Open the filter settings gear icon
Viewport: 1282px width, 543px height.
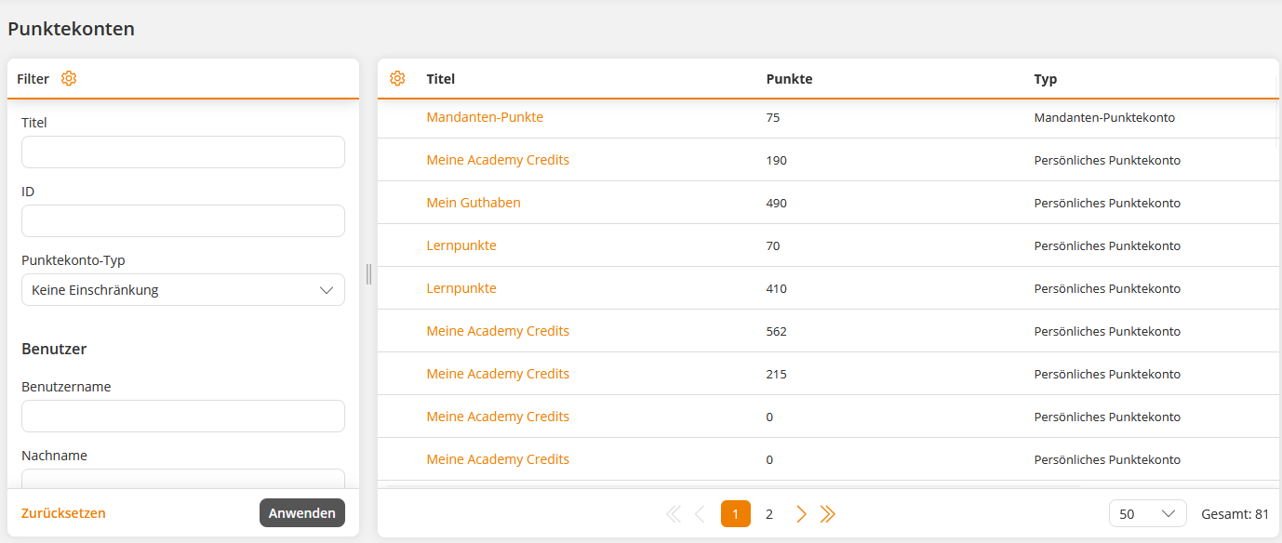coord(69,79)
